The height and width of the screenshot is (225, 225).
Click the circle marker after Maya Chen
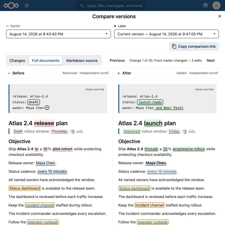coord(47,107)
